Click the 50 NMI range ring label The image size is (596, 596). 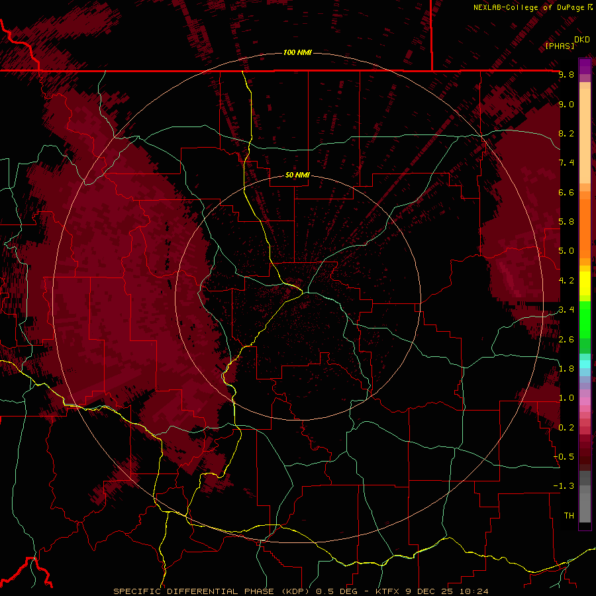tap(297, 175)
